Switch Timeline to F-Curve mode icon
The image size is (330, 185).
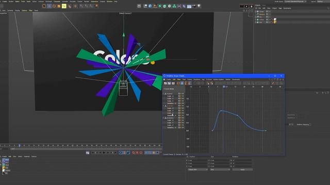tap(169, 83)
